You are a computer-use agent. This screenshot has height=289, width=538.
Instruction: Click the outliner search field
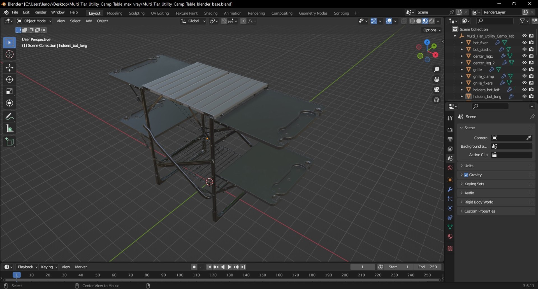click(495, 21)
